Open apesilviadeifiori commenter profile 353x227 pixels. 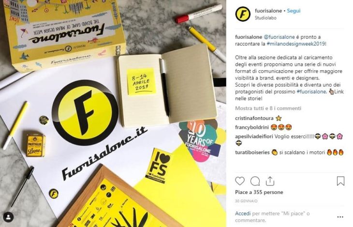pyautogui.click(x=254, y=136)
